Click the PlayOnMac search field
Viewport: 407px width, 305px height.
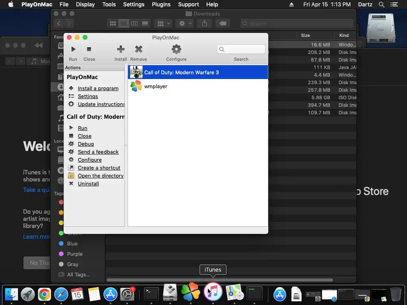pyautogui.click(x=241, y=49)
